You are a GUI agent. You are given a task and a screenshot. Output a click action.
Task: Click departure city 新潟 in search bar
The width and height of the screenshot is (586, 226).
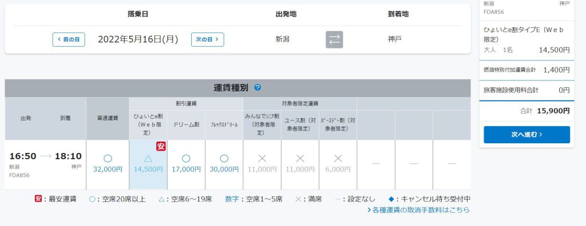(x=283, y=39)
